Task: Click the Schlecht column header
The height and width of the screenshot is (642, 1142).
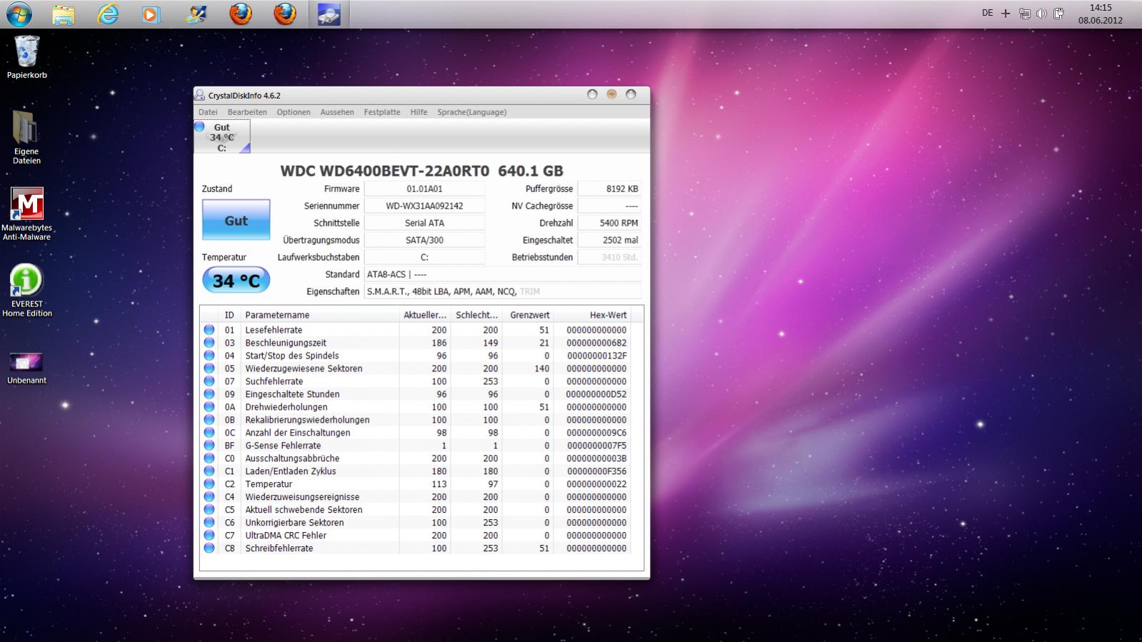Action: click(476, 315)
